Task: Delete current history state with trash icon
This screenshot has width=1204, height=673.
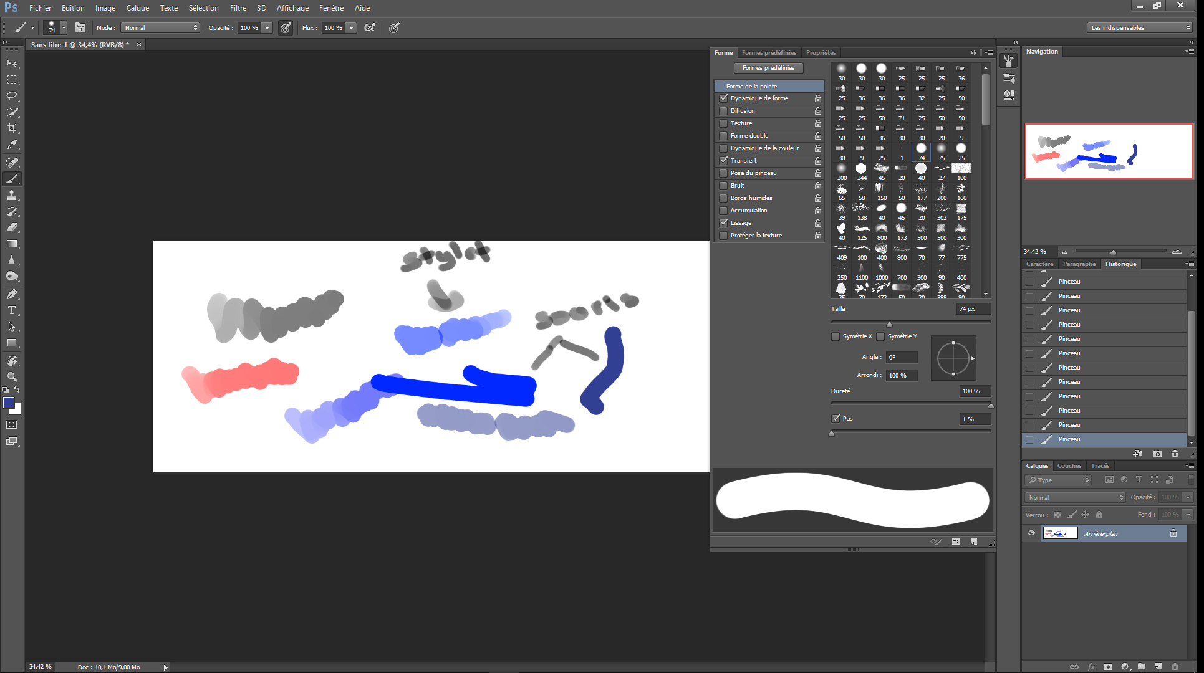Action: pyautogui.click(x=1175, y=454)
